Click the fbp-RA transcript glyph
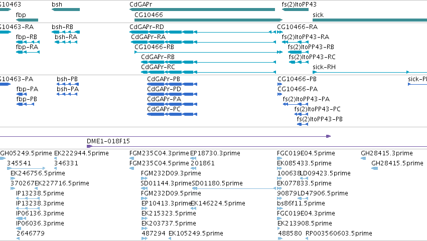This screenshot has height=241, width=427. click(x=28, y=52)
